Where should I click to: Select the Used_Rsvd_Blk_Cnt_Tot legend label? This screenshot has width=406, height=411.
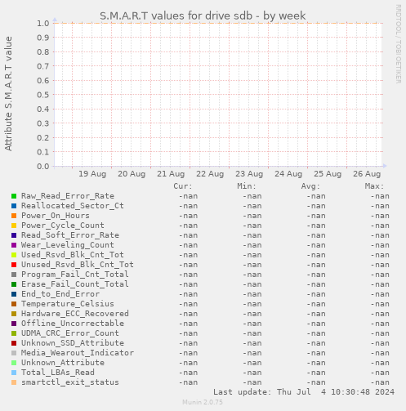click(73, 255)
